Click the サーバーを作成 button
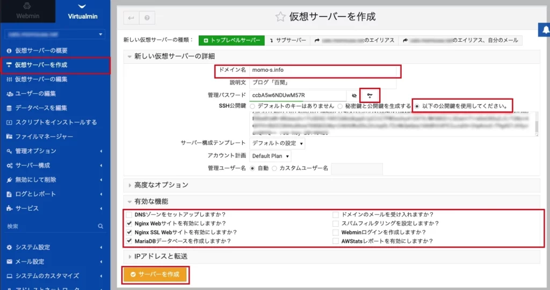 [155, 274]
